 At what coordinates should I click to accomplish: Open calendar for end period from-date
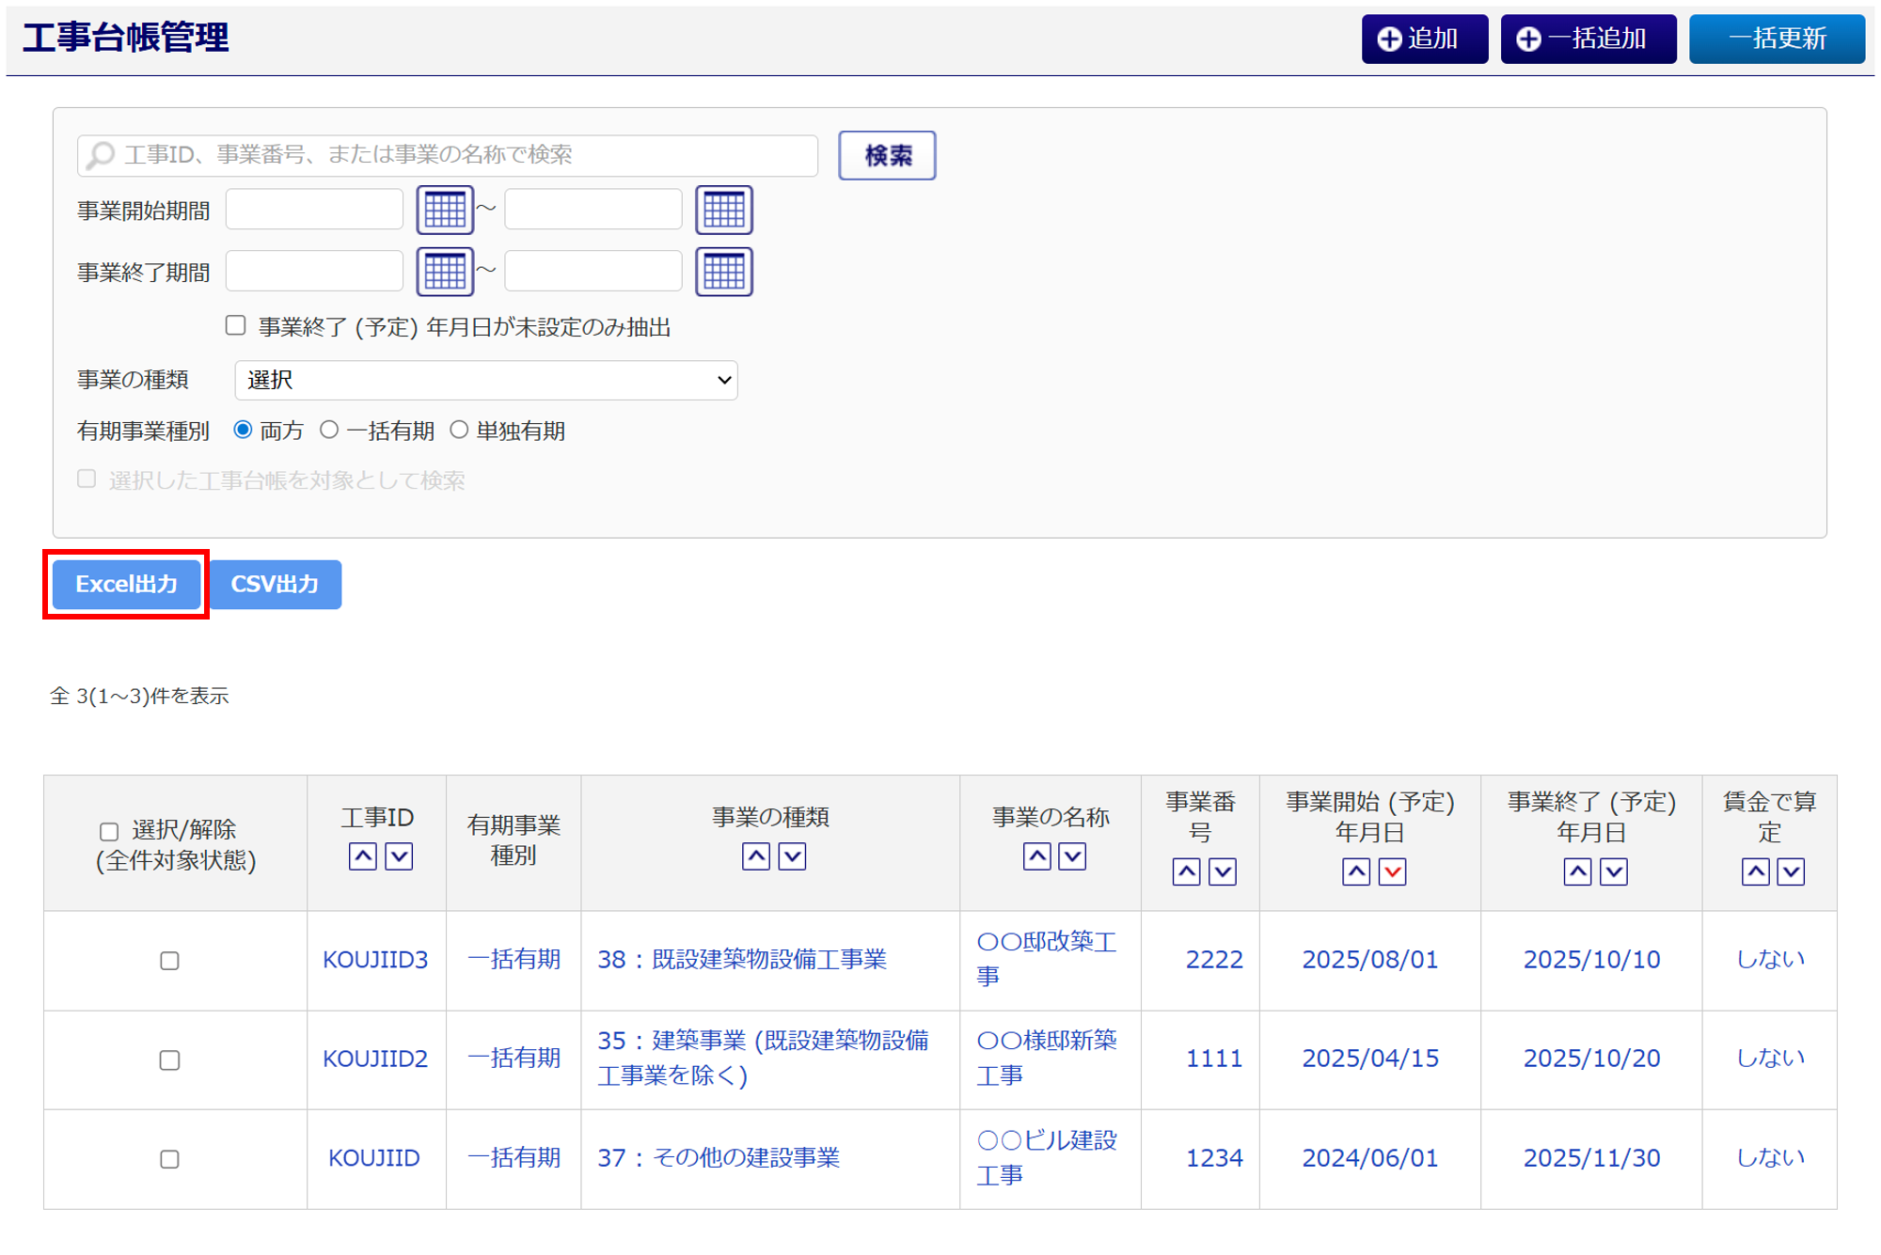[x=444, y=272]
